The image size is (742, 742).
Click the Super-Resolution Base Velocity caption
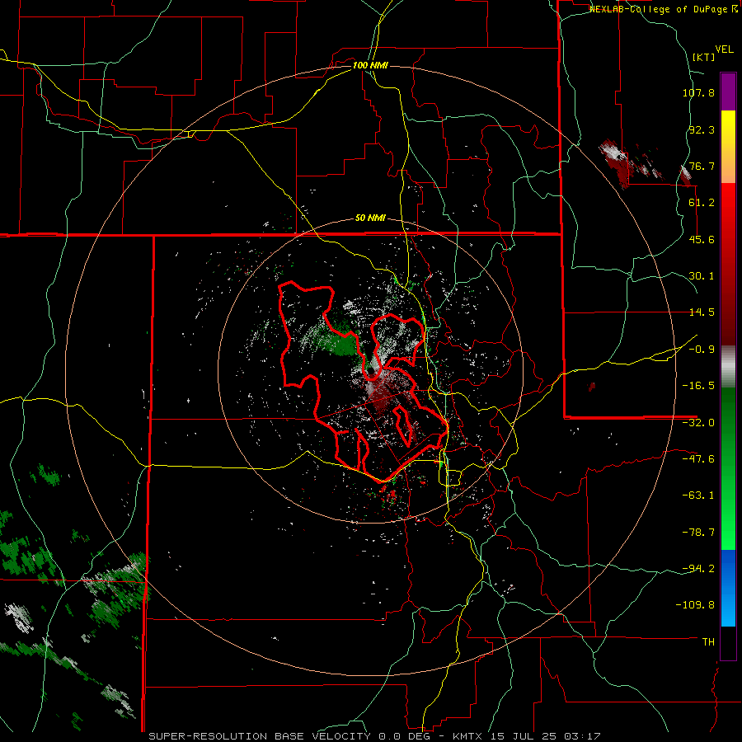pyautogui.click(x=375, y=736)
